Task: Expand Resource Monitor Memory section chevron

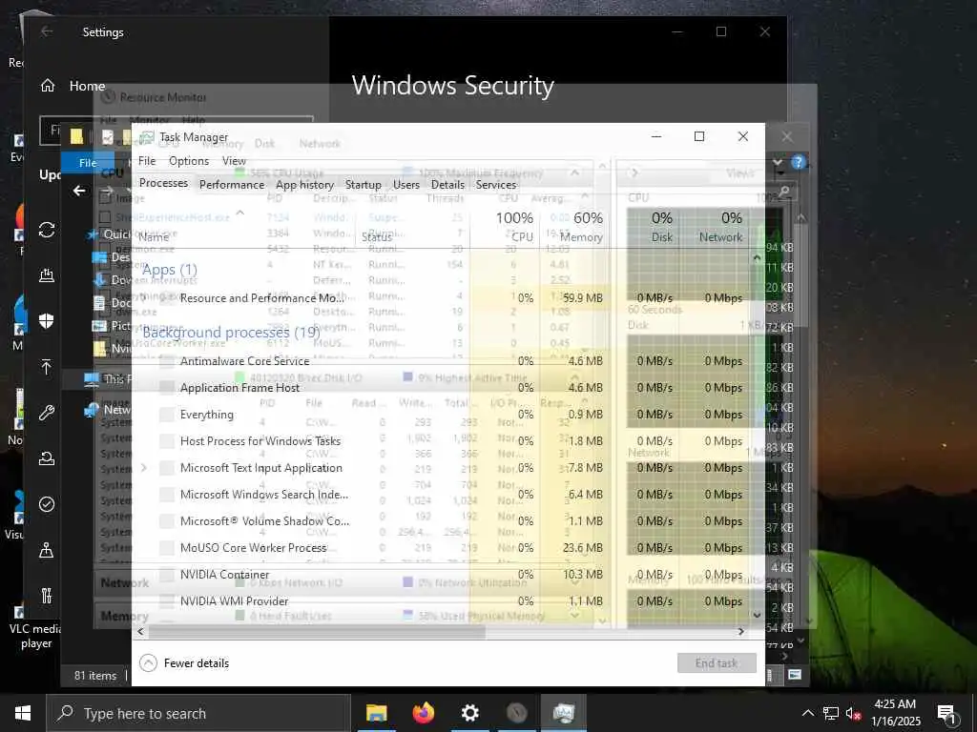Action: coord(574,616)
